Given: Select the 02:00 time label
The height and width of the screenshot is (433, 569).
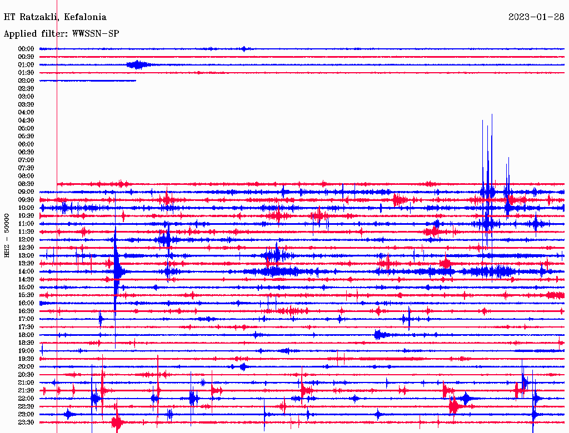Looking at the screenshot, I should point(26,81).
